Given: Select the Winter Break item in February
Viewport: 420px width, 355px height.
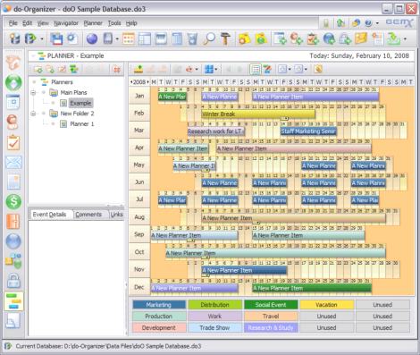Looking at the screenshot, I should (x=258, y=114).
